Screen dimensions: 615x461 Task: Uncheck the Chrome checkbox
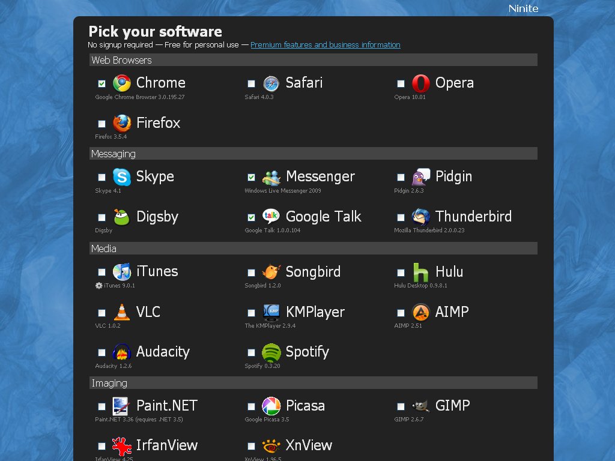102,83
